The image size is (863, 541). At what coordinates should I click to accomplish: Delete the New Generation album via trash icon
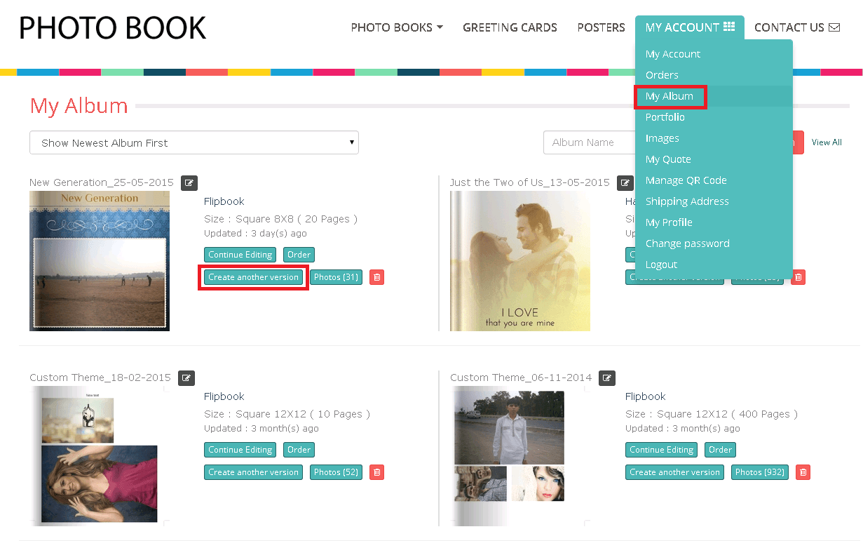point(376,277)
